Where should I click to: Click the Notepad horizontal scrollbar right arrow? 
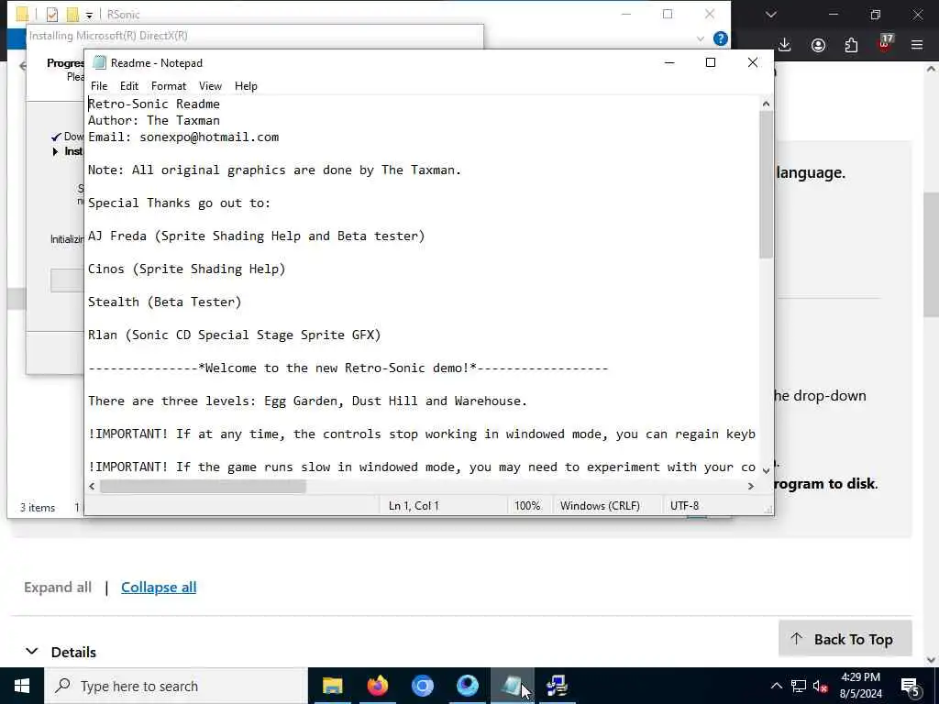(x=751, y=486)
